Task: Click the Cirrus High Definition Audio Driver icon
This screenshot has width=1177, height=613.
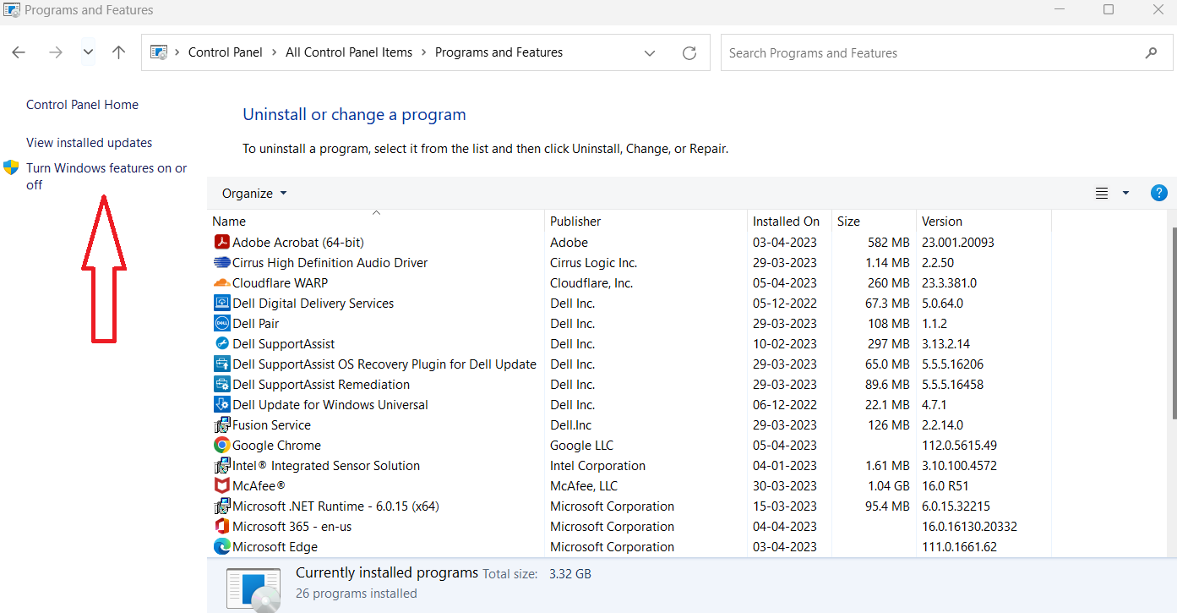Action: coord(222,263)
